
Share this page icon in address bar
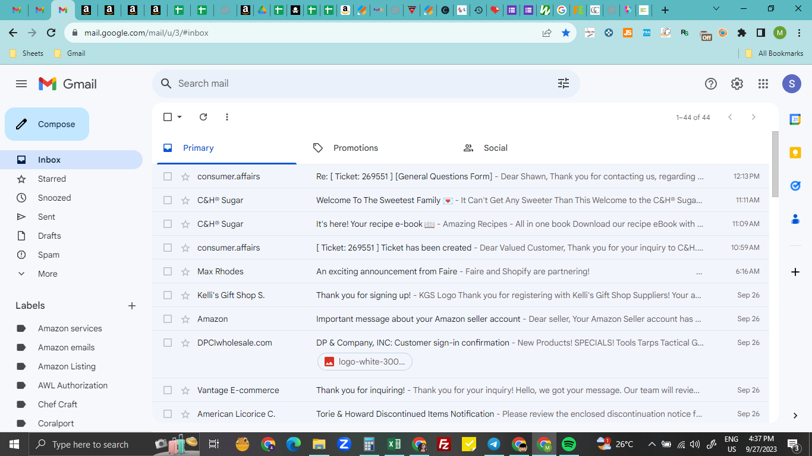pos(547,33)
